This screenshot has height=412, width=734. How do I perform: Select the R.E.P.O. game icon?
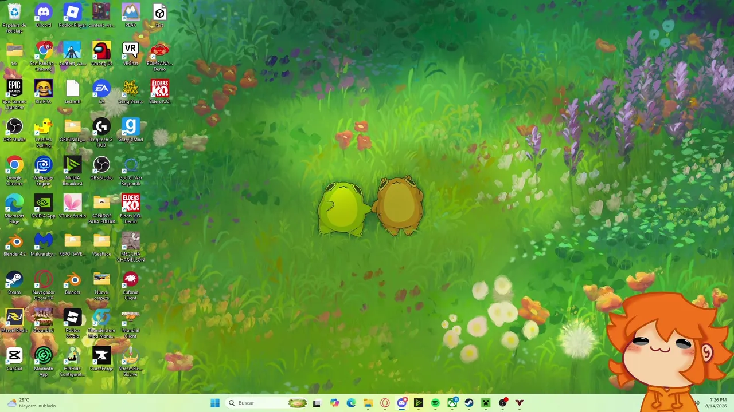[x=43, y=92]
